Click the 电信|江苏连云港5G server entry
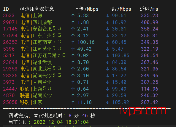176x127 pixels. pyautogui.click(x=43, y=56)
